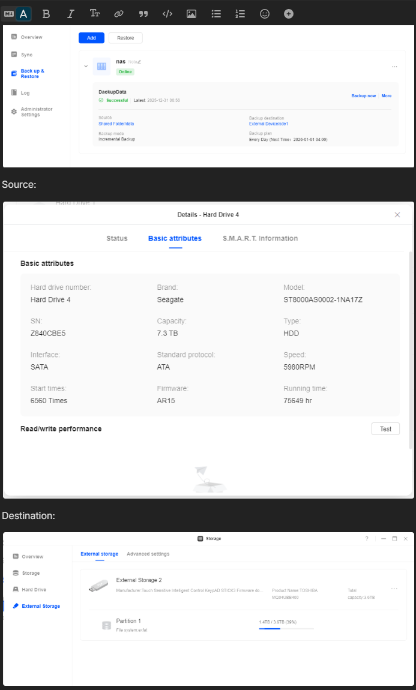Image resolution: width=416 pixels, height=690 pixels.
Task: Insert a code block
Action: [167, 14]
